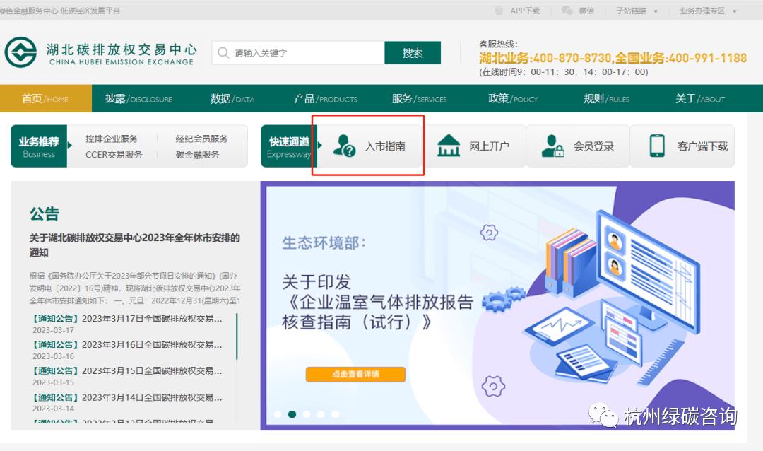
Task: Select the second carousel dot
Action: pos(292,415)
